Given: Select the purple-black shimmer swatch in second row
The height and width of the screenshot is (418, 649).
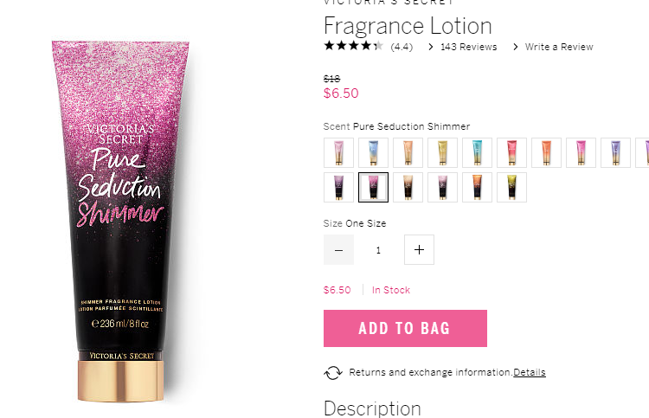Looking at the screenshot, I should click(338, 188).
